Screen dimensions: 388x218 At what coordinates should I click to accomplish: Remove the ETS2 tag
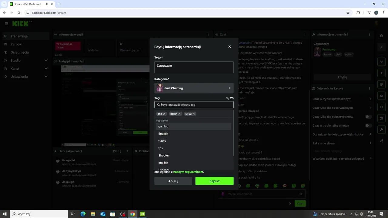coord(193,114)
